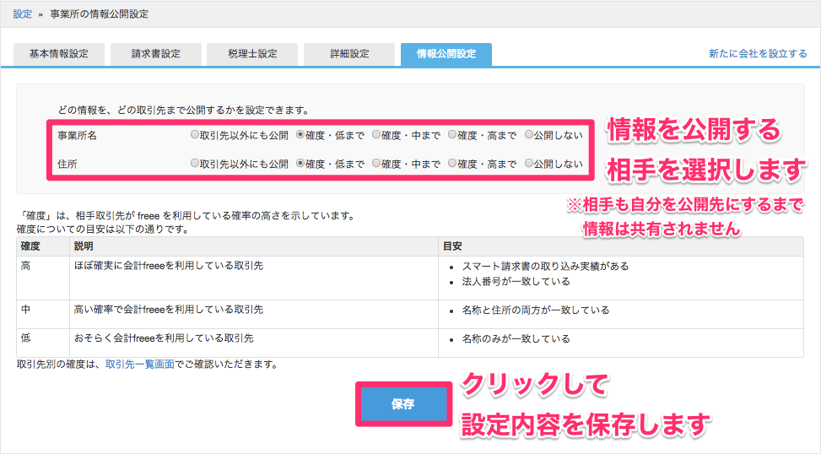
Task: Pick 確度・高まで for 住所
Action: (x=453, y=164)
